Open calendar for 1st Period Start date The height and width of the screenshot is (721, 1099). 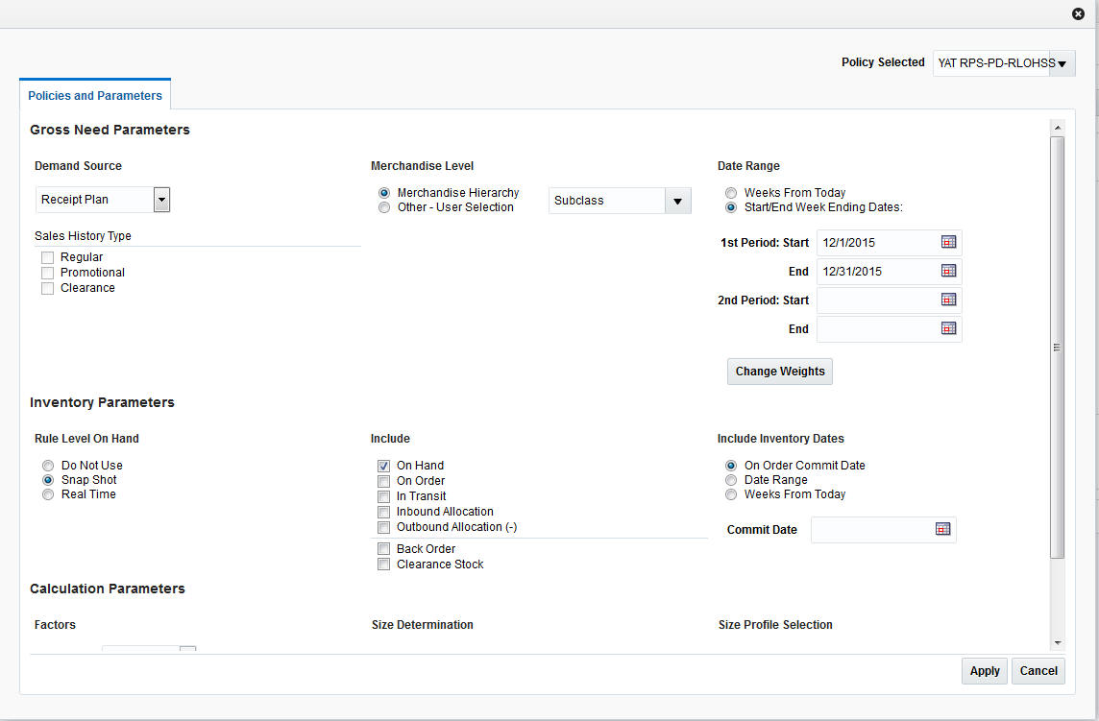coord(948,242)
